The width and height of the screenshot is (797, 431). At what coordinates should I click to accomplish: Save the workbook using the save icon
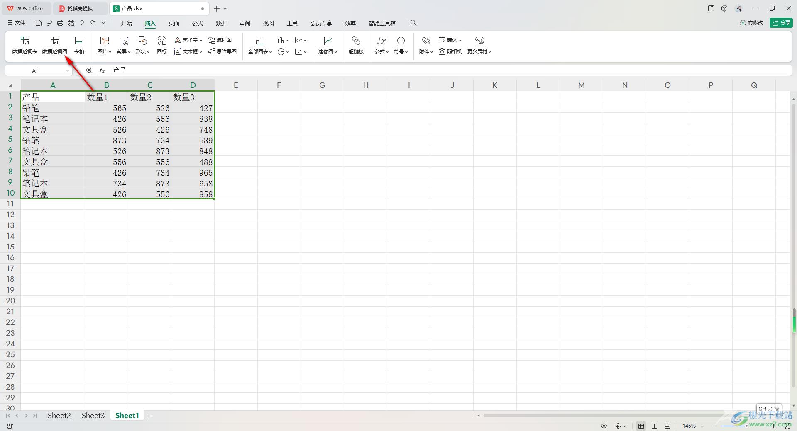(39, 23)
